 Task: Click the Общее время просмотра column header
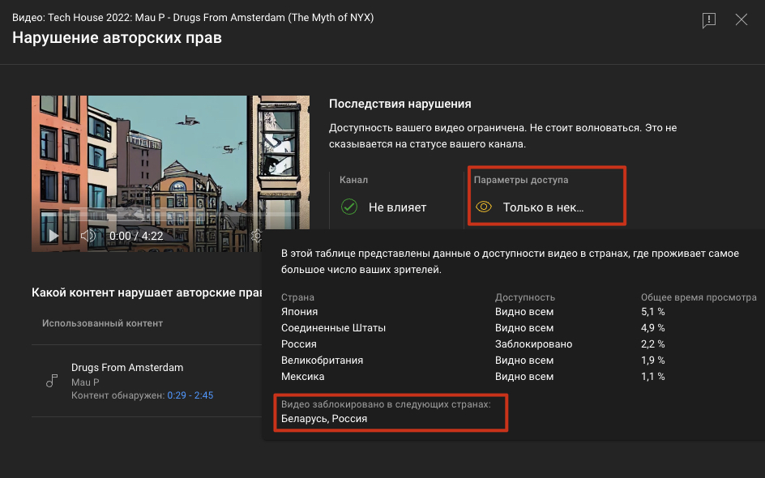click(x=699, y=297)
